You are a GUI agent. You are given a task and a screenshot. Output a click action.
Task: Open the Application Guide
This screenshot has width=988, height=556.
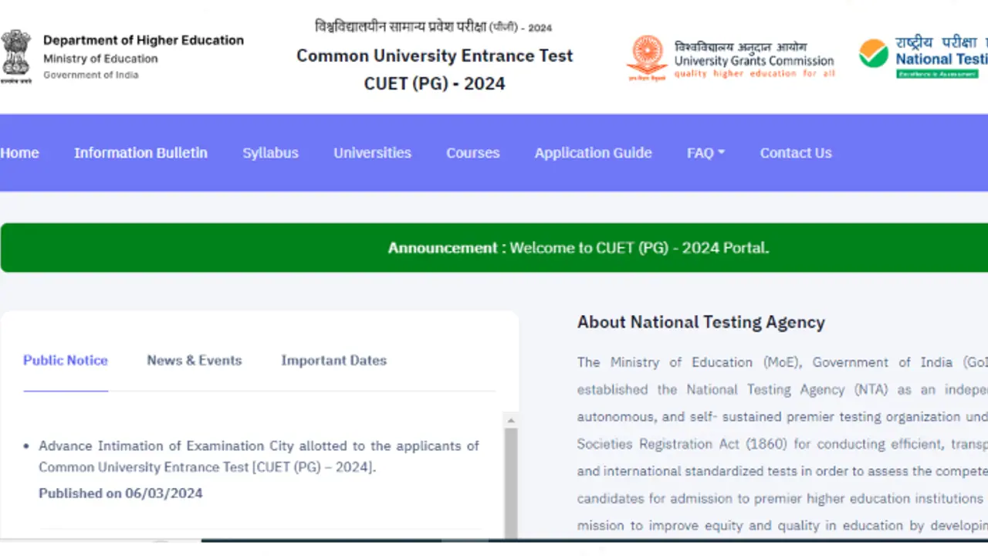tap(593, 153)
